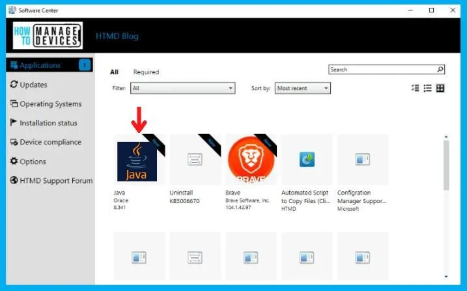Switch to multi-select list view icon
The image size is (467, 291).
point(415,88)
